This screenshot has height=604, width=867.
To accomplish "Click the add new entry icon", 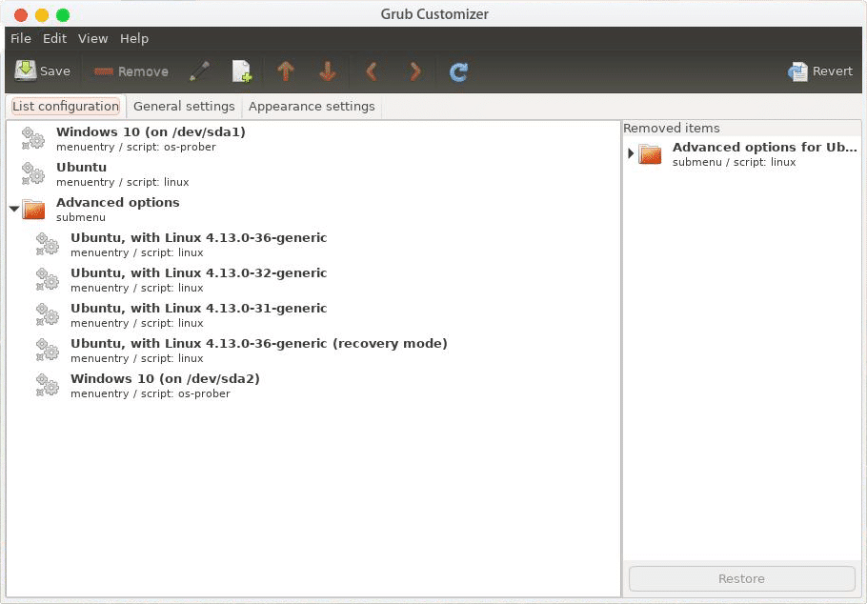I will pyautogui.click(x=241, y=70).
